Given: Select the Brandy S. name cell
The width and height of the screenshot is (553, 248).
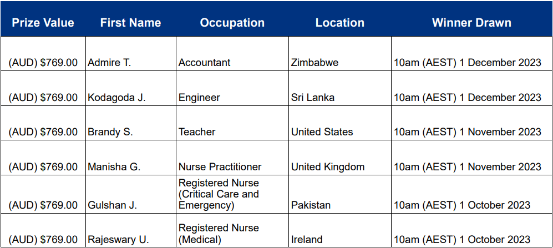Looking at the screenshot, I should (x=131, y=123).
